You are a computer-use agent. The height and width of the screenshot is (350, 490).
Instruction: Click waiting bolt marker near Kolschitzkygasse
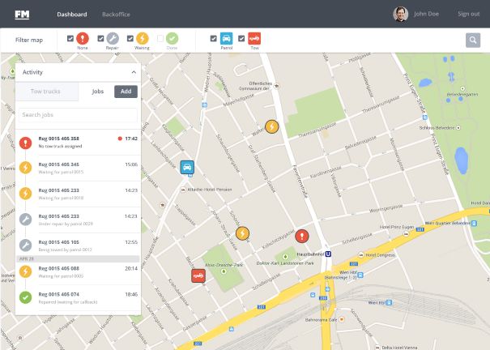point(242,233)
